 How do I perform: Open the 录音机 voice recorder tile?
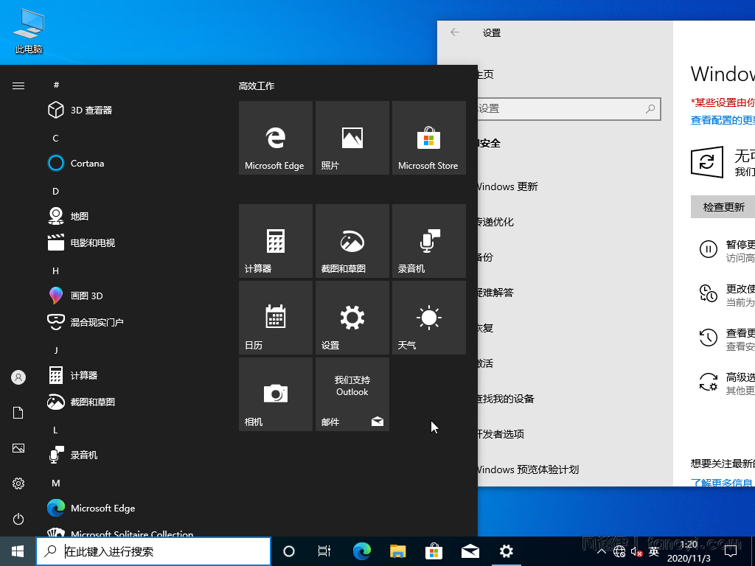428,241
